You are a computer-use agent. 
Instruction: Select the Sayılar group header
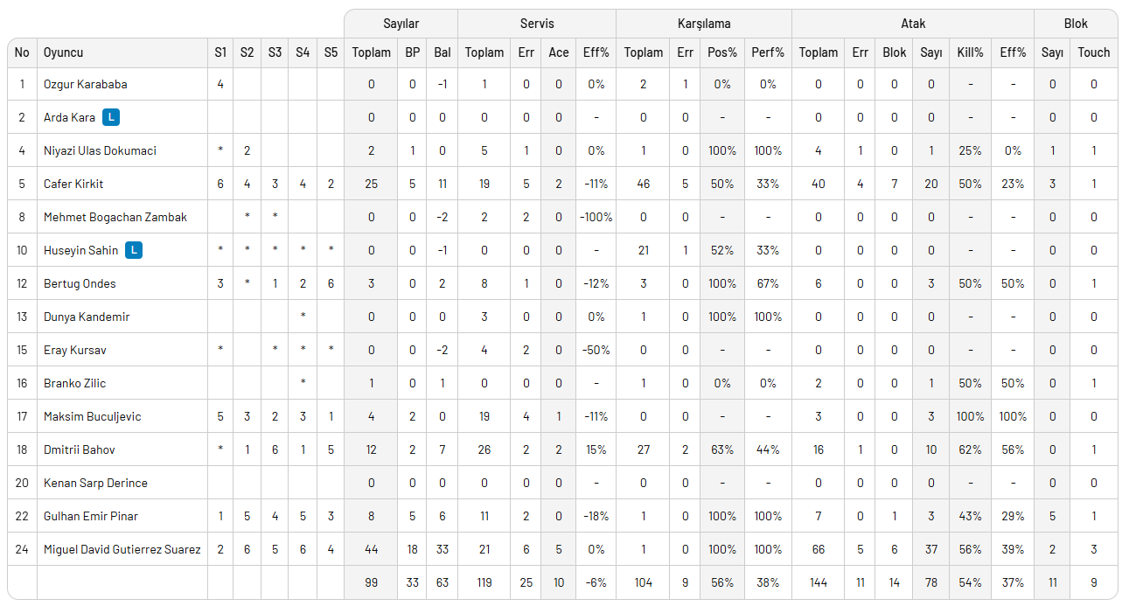click(401, 24)
